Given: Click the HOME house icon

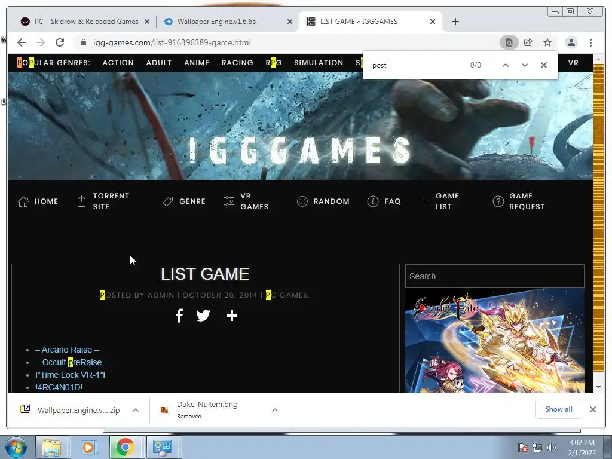Looking at the screenshot, I should point(23,201).
